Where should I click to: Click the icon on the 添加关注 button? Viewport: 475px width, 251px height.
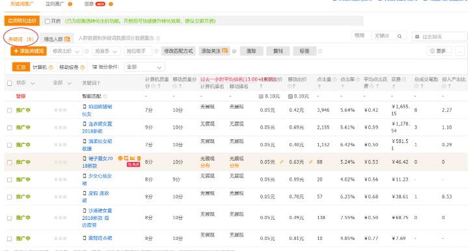pyautogui.click(x=224, y=51)
